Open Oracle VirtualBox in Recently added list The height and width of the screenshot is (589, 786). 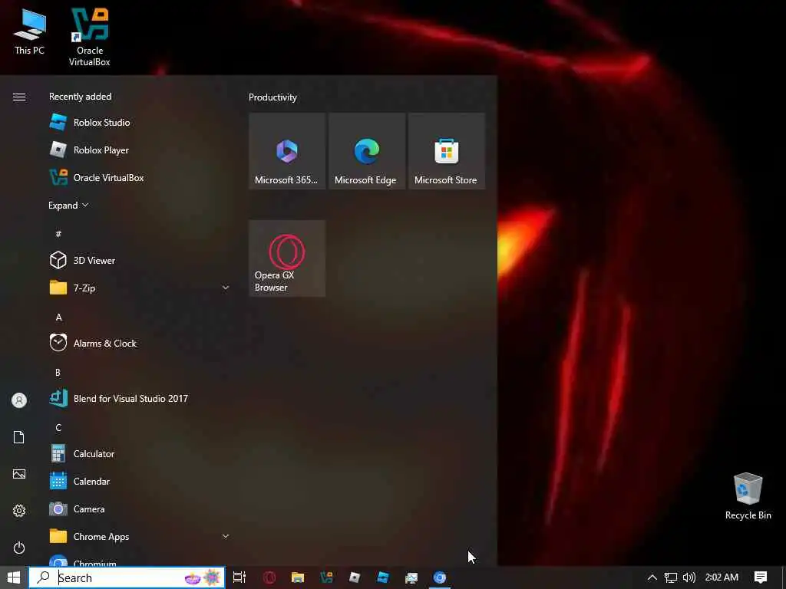[x=138, y=178]
